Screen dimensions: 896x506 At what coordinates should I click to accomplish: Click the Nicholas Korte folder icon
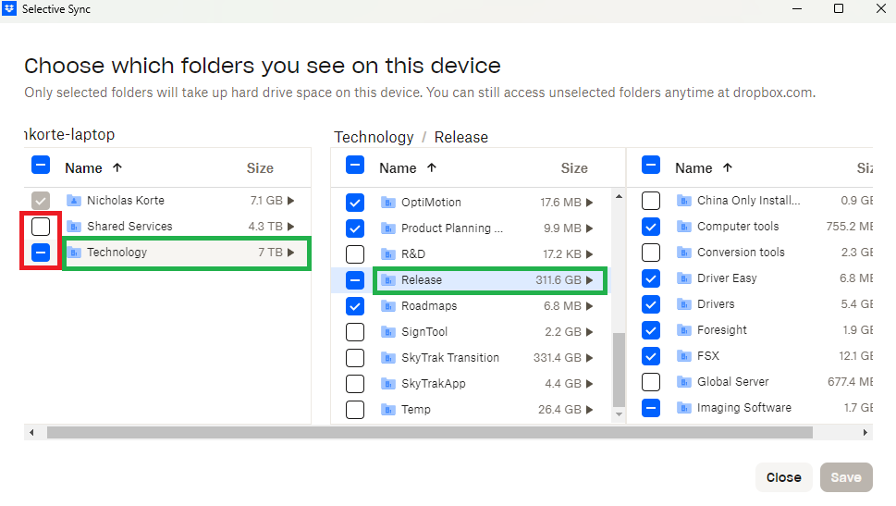click(74, 201)
